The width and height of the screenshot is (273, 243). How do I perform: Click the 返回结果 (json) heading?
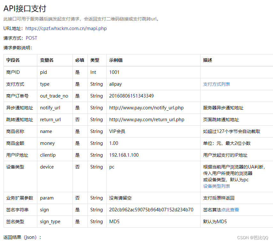coord(22,237)
